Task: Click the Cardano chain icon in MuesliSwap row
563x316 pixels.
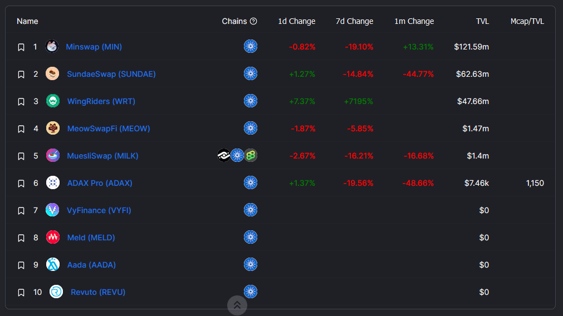Action: (237, 155)
